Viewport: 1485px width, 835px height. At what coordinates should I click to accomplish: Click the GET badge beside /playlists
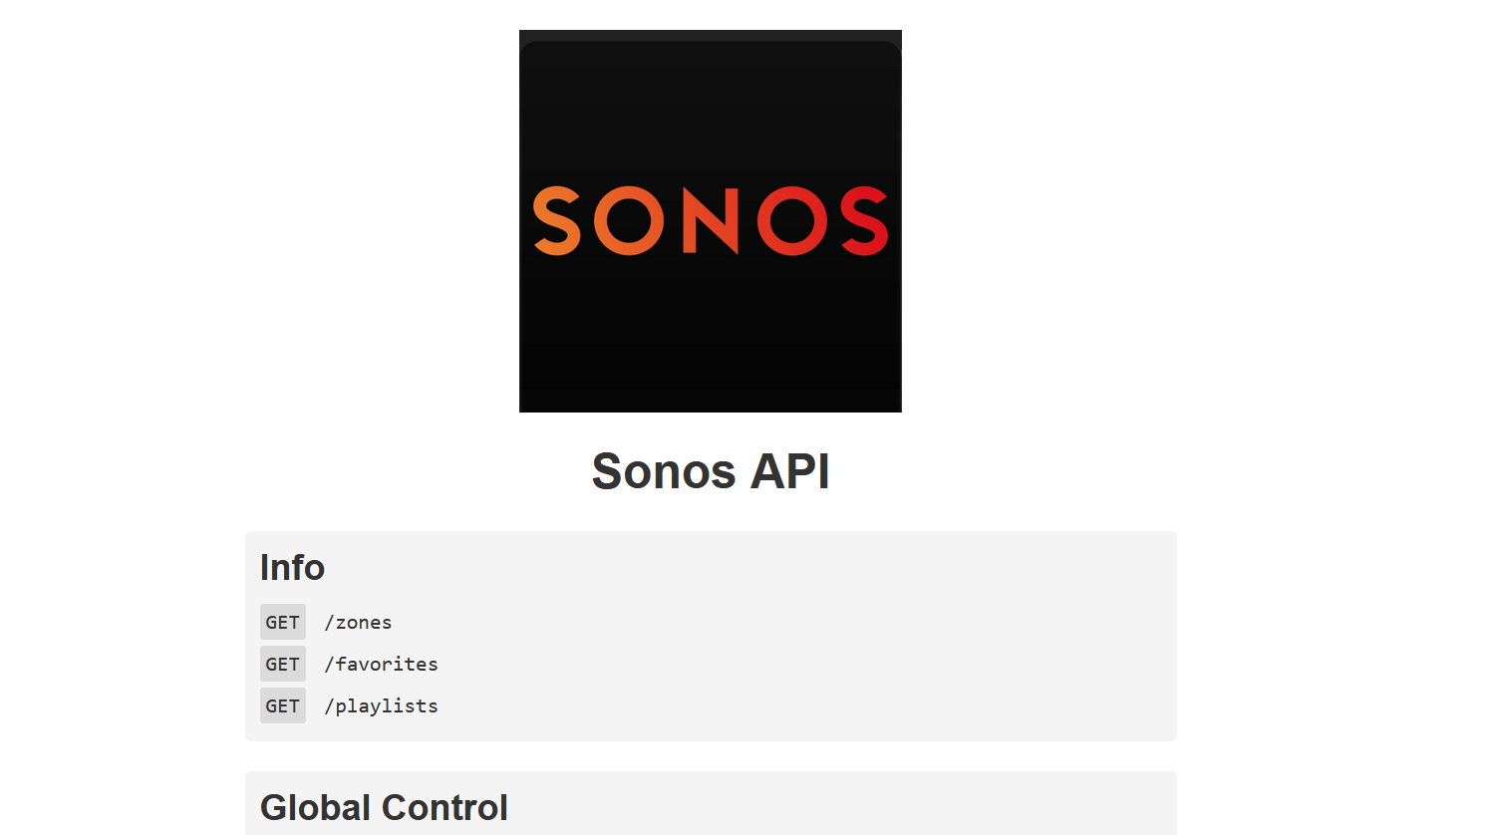[283, 705]
